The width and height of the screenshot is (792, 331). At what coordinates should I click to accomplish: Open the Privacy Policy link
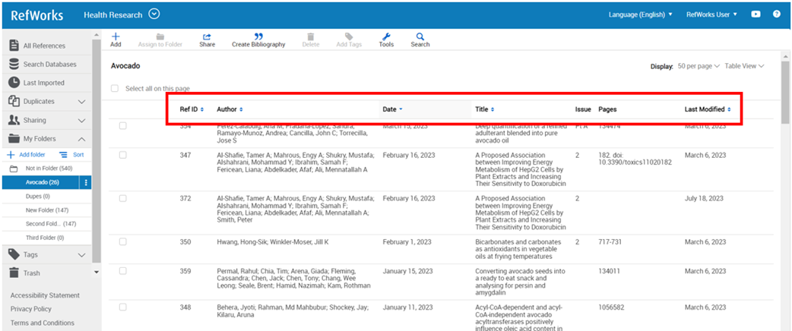coord(31,309)
